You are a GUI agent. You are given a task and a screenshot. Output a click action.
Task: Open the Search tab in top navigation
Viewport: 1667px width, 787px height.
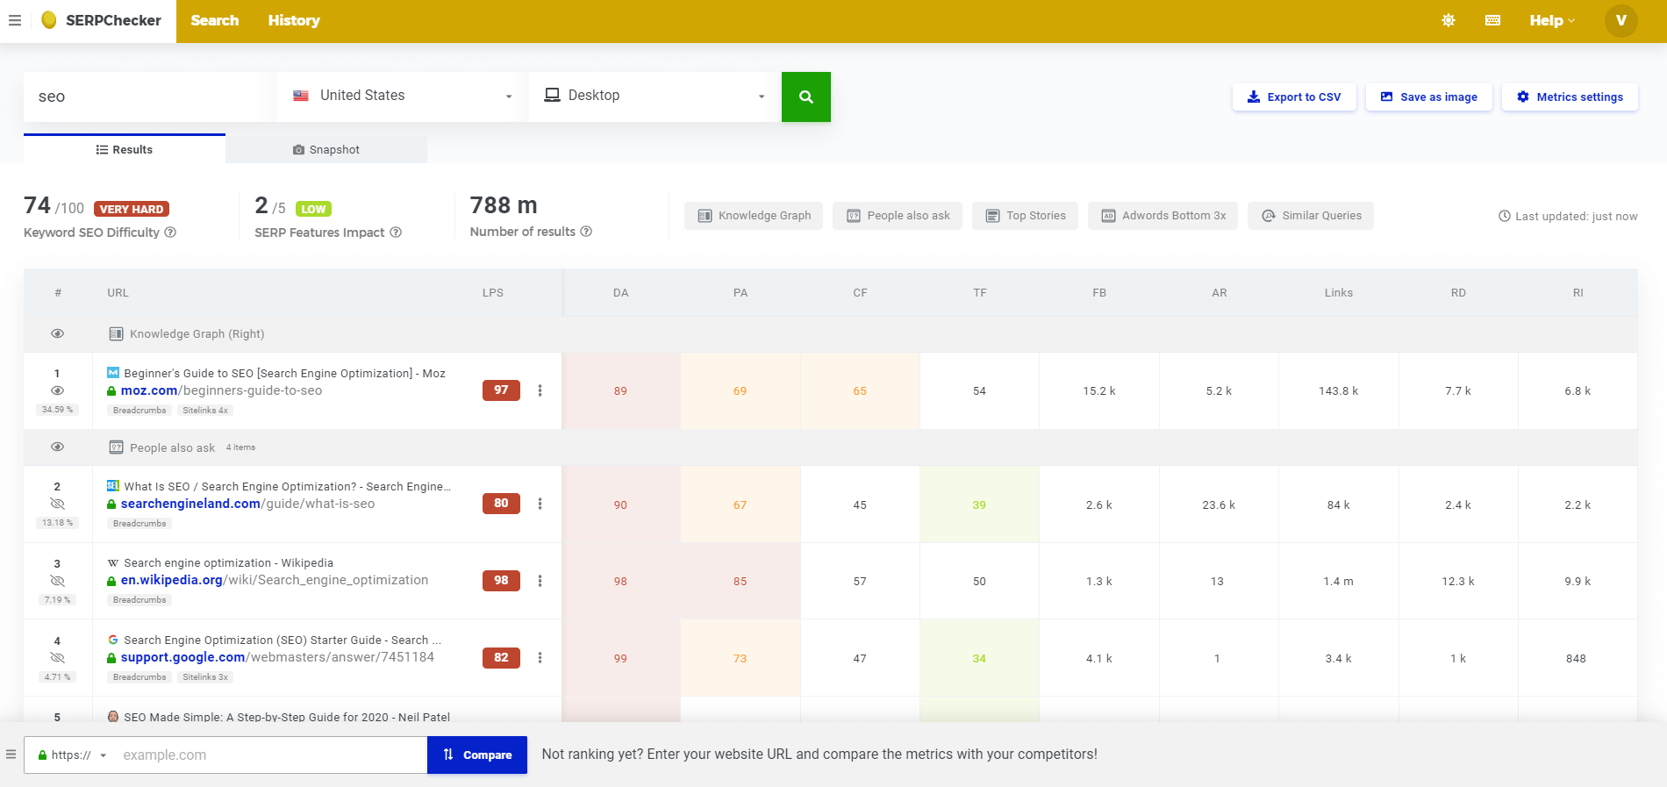[215, 20]
